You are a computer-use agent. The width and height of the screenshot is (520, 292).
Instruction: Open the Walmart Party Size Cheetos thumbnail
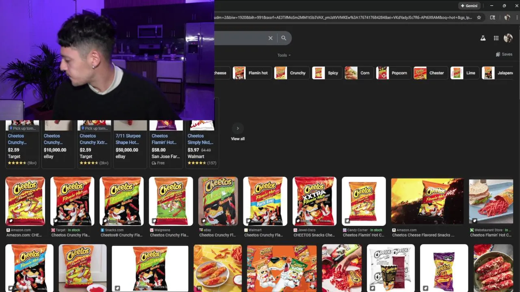click(x=265, y=201)
